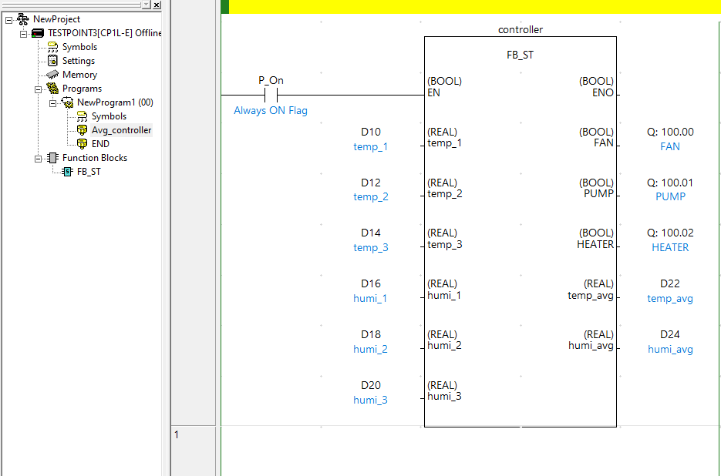Select the D24 output operand

pyautogui.click(x=670, y=334)
